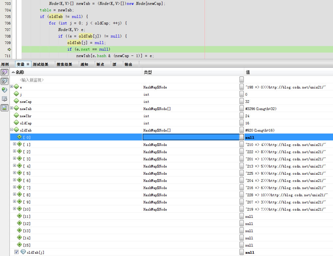The image size is (333, 256).
Task: Select array element [13] row
Action: click(172, 231)
